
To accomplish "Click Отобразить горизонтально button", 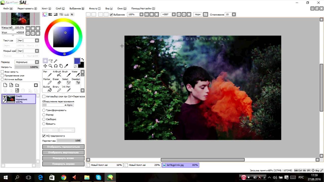I will [63, 147].
